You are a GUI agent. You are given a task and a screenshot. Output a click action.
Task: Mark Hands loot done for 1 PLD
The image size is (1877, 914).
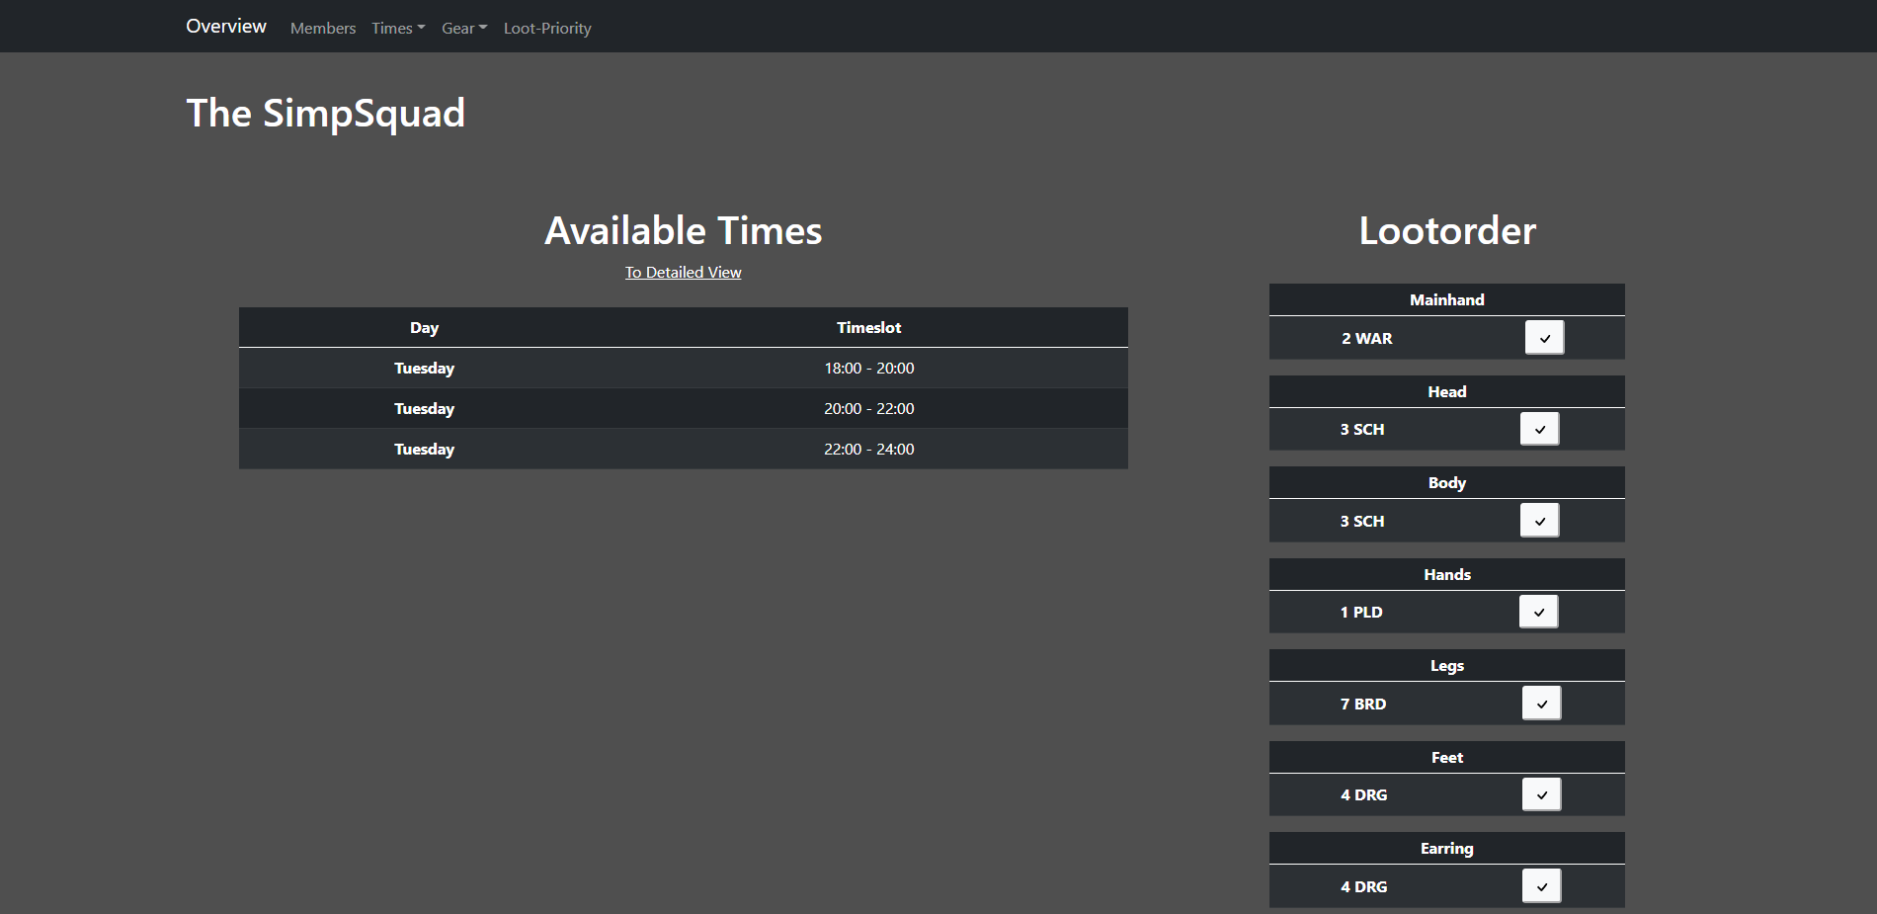point(1538,612)
